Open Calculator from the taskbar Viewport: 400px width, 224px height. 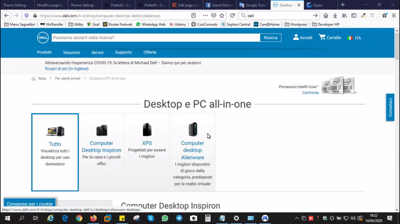208,218
